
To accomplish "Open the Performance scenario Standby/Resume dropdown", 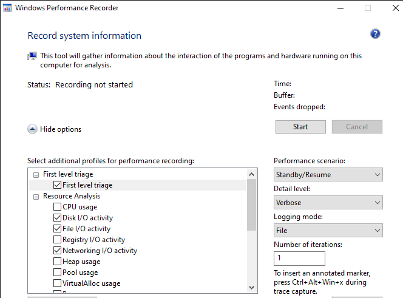I will pyautogui.click(x=328, y=175).
